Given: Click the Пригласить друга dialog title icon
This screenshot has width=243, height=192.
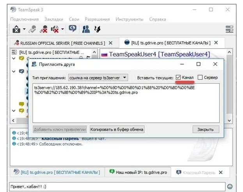Looking at the screenshot, I should coord(34,64).
